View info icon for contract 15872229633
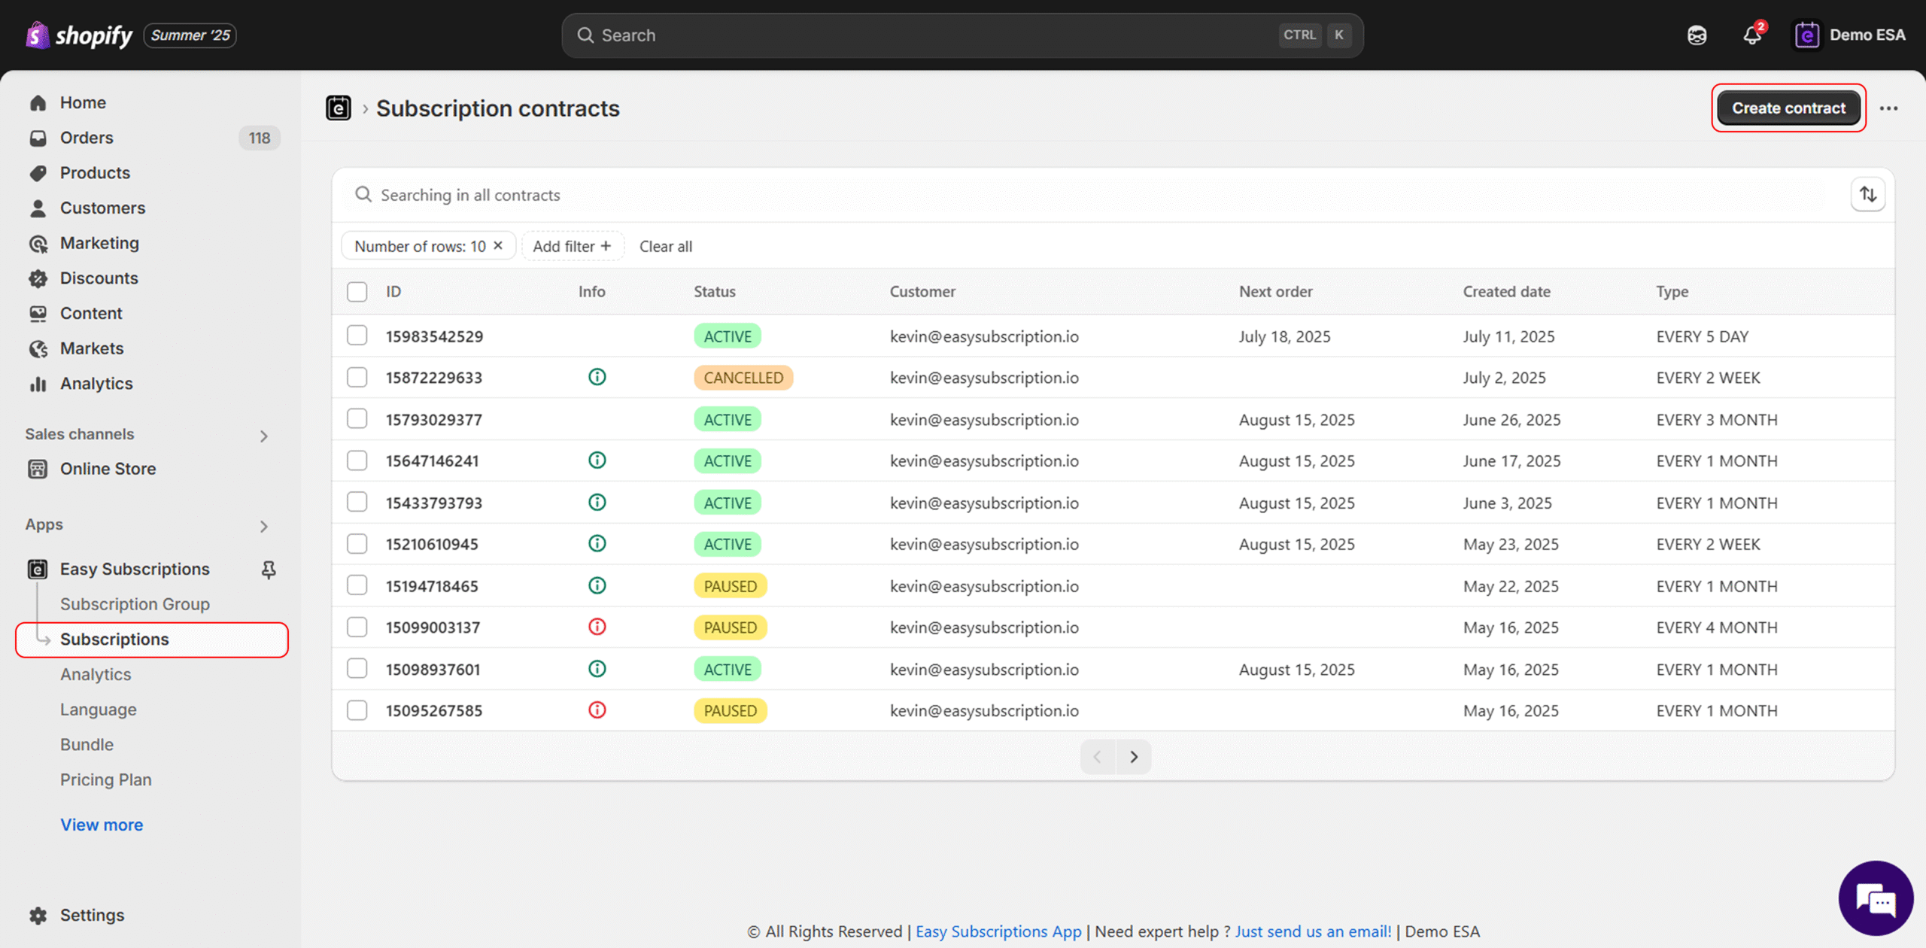1926x948 pixels. [597, 377]
